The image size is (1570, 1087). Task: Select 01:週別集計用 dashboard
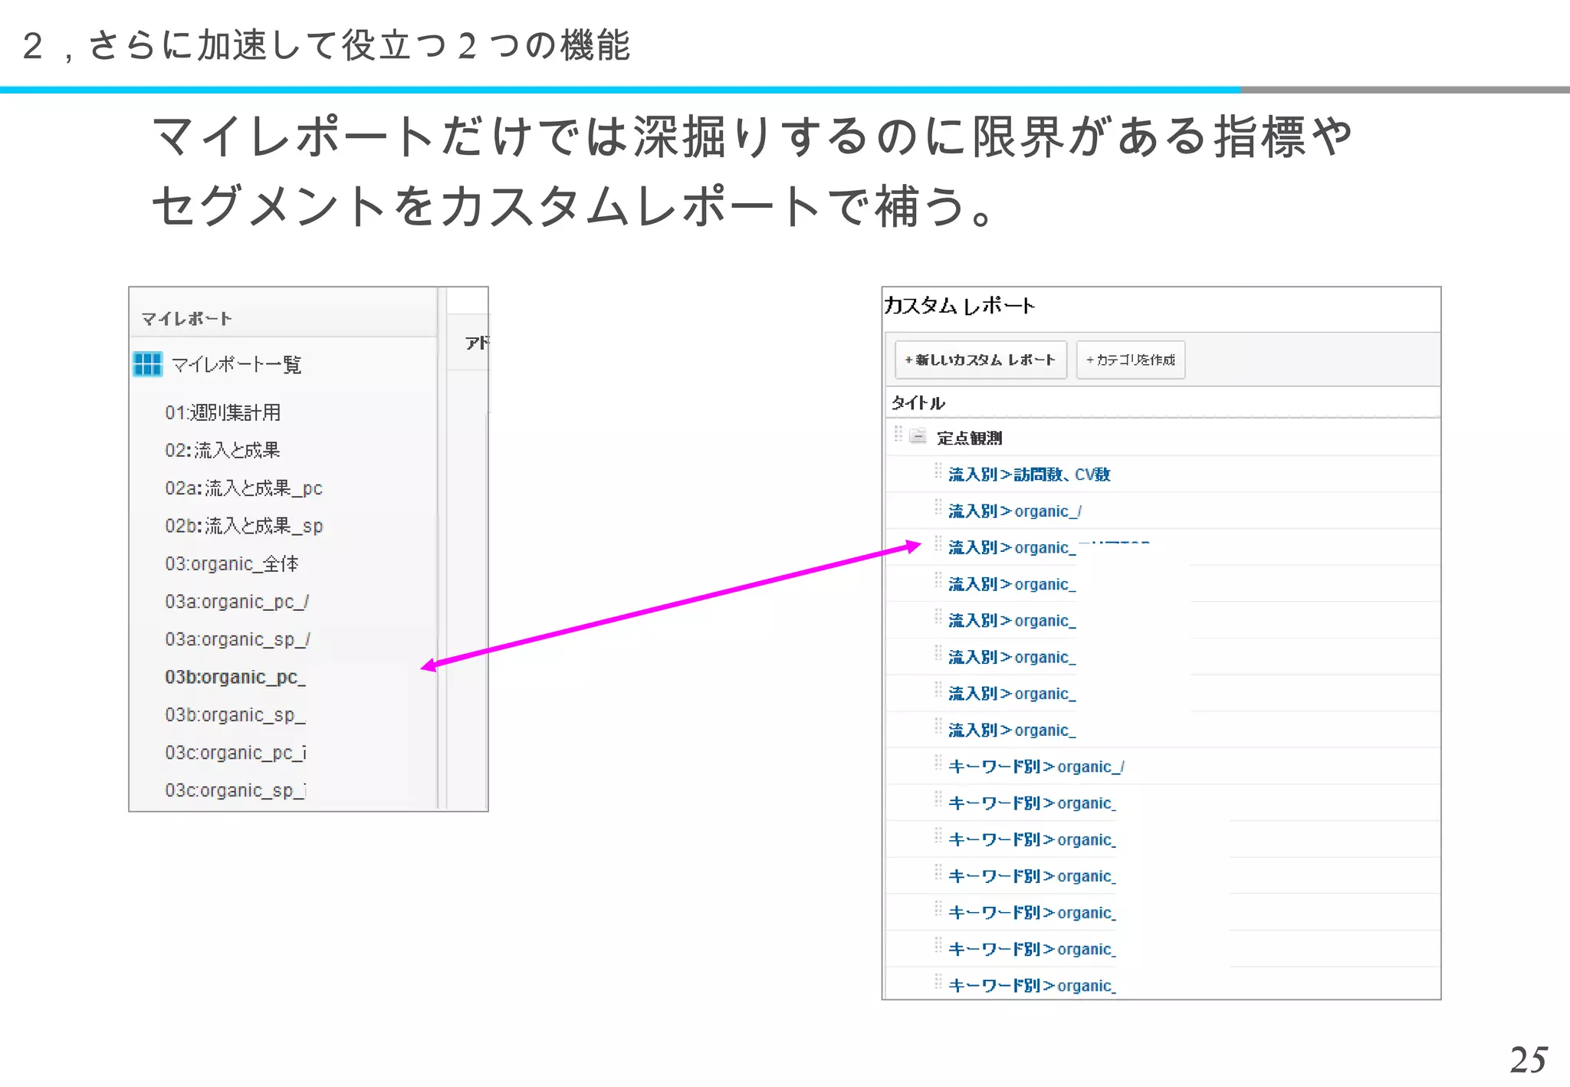point(222,412)
